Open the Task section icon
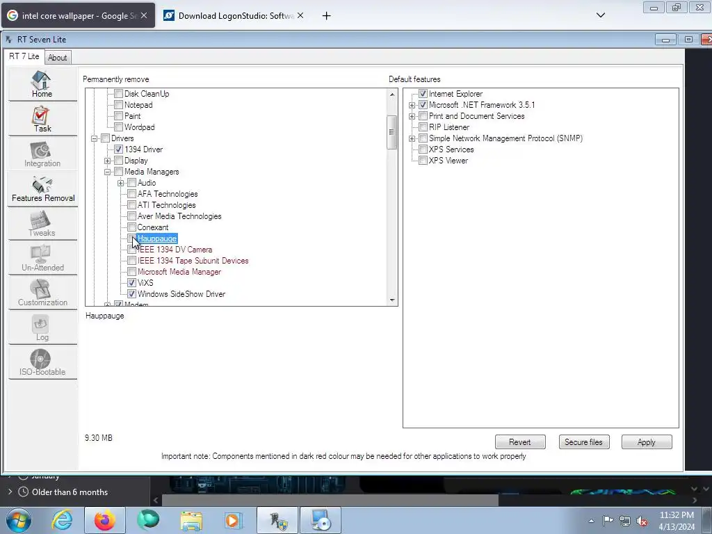The image size is (712, 534). pyautogui.click(x=42, y=118)
